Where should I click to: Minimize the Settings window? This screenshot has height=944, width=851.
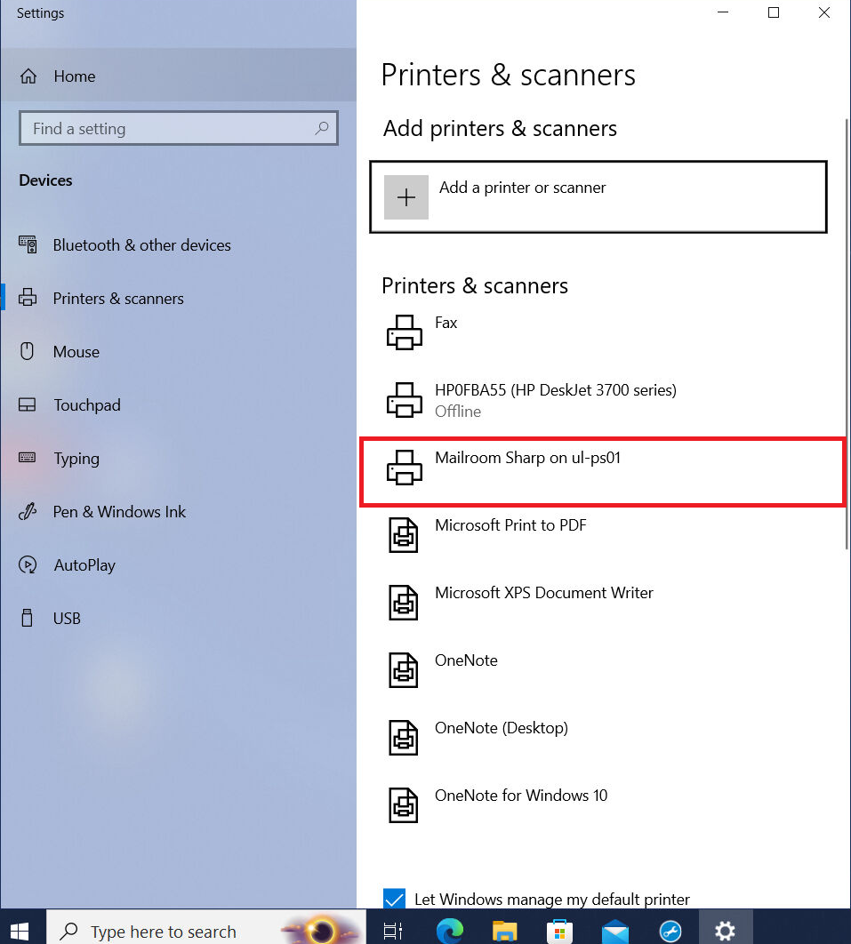point(723,12)
